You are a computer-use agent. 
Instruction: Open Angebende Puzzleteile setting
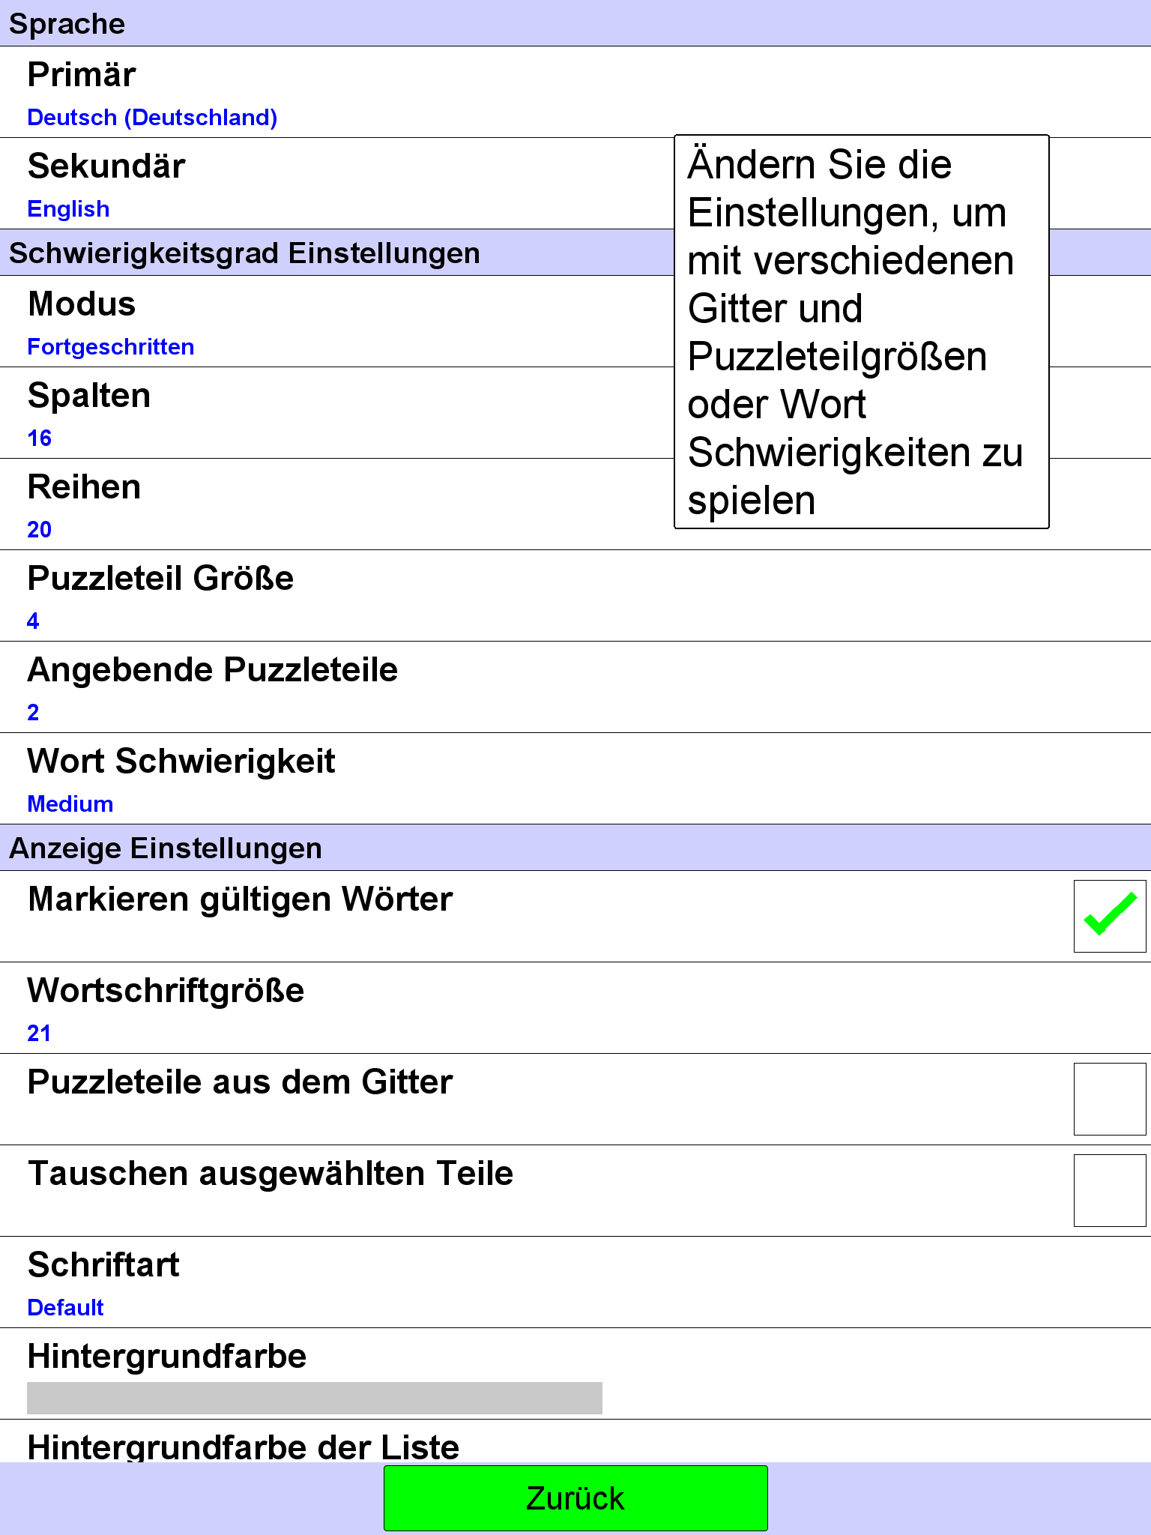point(575,687)
